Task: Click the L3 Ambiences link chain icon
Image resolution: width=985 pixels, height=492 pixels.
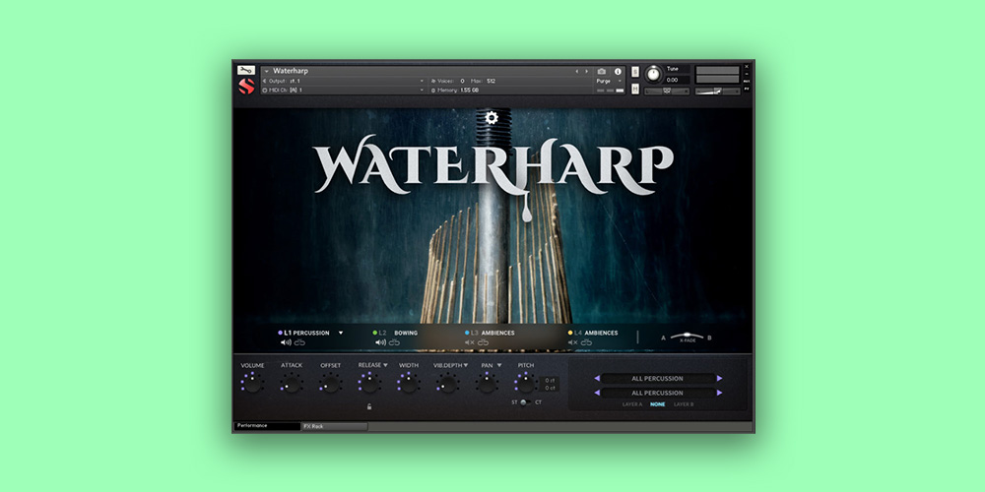Action: 483,342
